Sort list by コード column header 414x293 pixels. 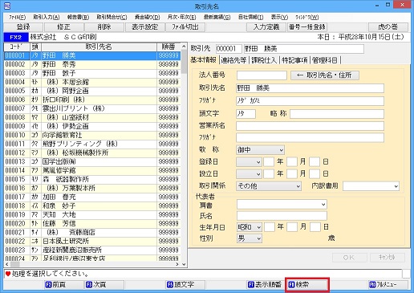[x=17, y=47]
